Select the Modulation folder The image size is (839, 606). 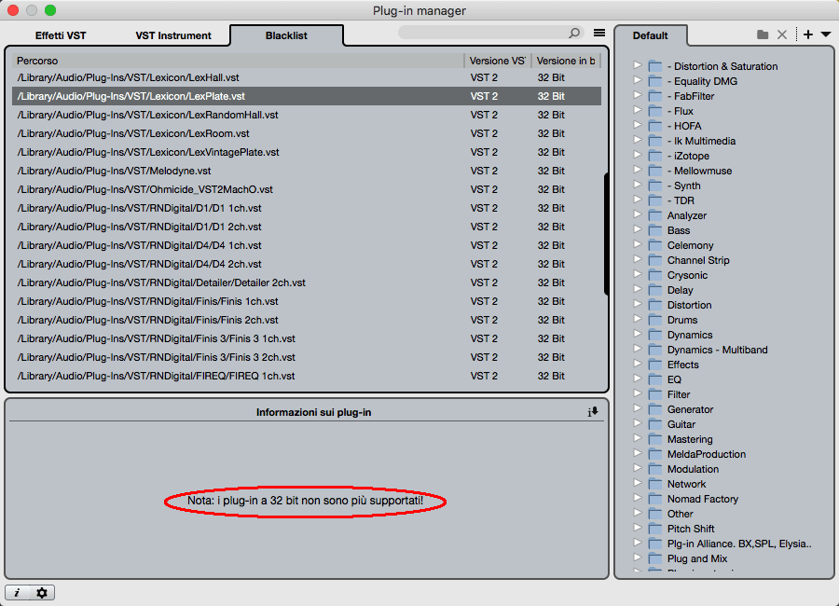pyautogui.click(x=693, y=470)
